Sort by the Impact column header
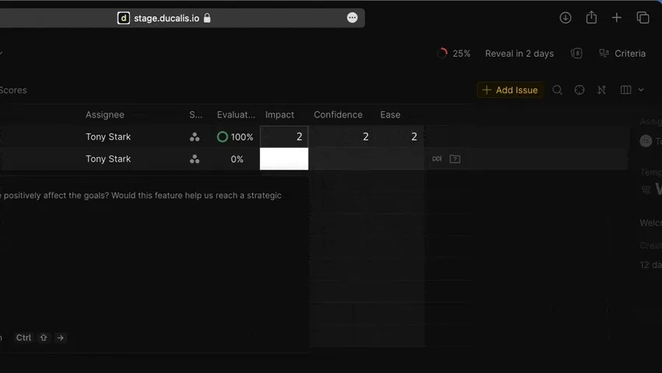This screenshot has height=373, width=662. [280, 115]
